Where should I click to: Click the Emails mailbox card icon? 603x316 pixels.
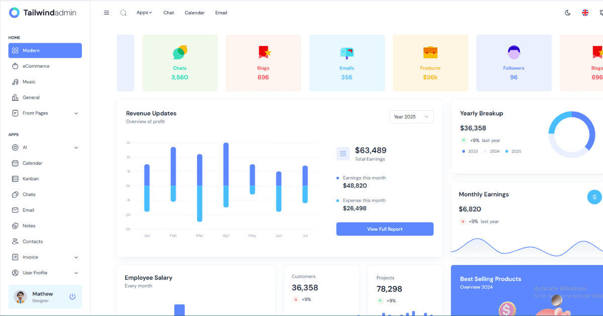click(x=347, y=52)
